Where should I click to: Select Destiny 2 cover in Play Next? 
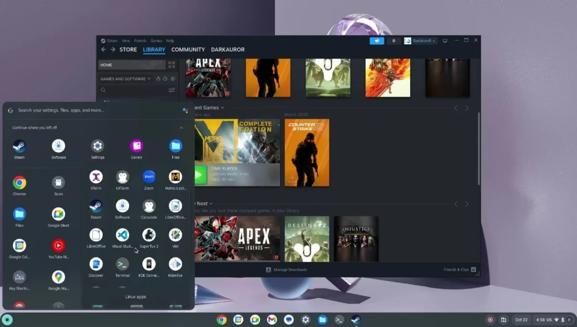307,239
